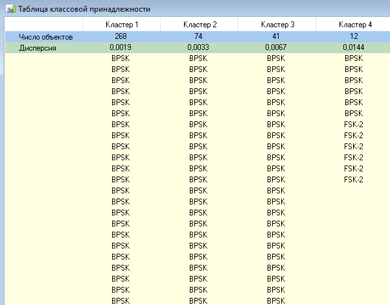The image size is (390, 305).
Task: Click the dispersion value 0,0067
Action: tap(276, 47)
